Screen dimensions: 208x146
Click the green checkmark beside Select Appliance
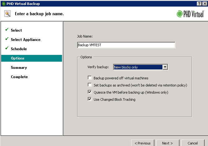click(7, 39)
